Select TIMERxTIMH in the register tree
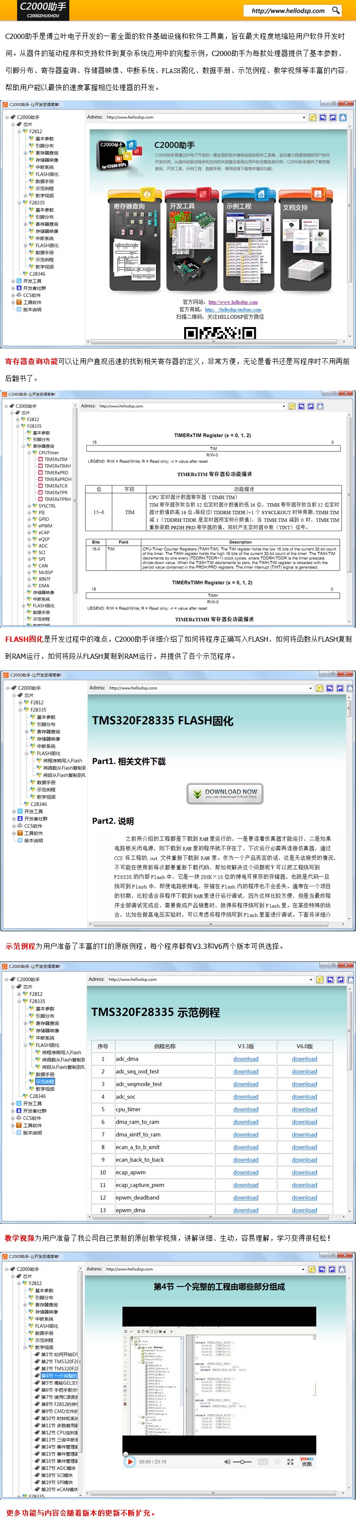The height and width of the screenshot is (1529, 356). [x=57, y=466]
